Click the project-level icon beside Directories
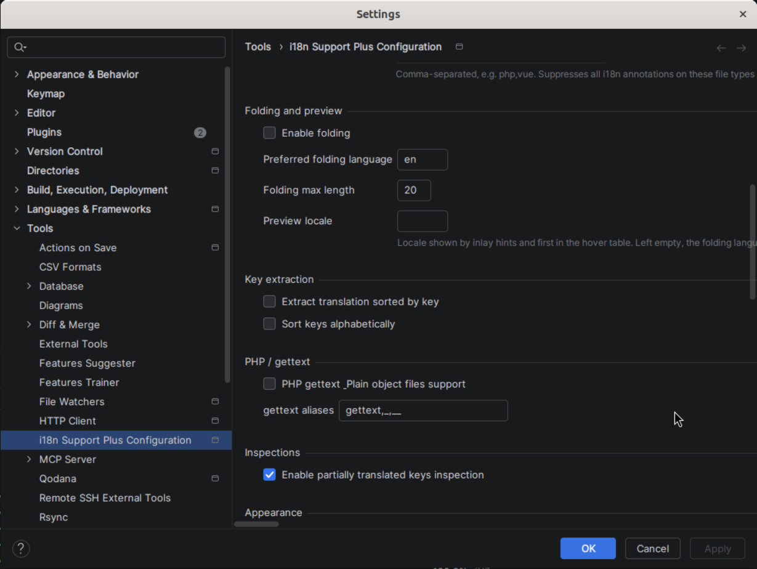Viewport: 757px width, 569px height. coord(215,171)
